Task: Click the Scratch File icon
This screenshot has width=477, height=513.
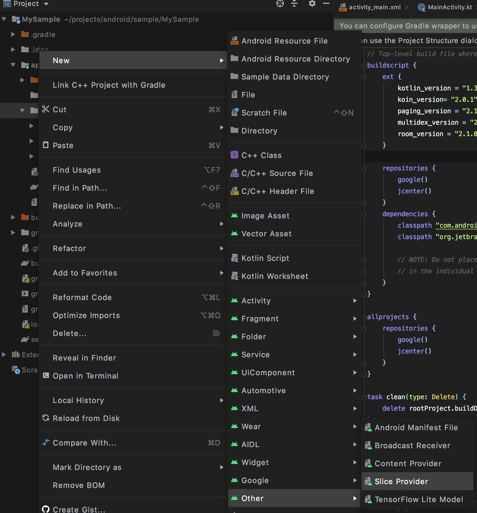Action: (x=235, y=112)
